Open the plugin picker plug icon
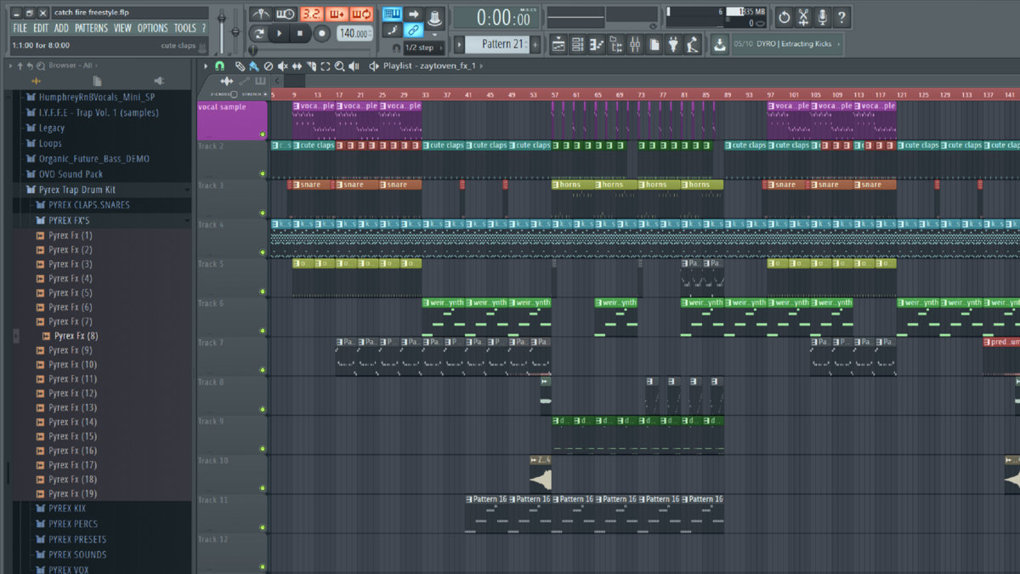The width and height of the screenshot is (1020, 574). [673, 44]
